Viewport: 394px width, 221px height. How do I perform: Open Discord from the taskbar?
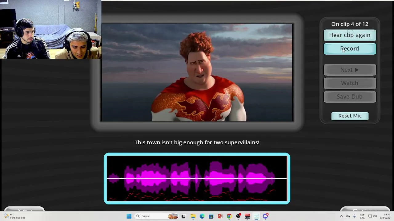point(265,216)
